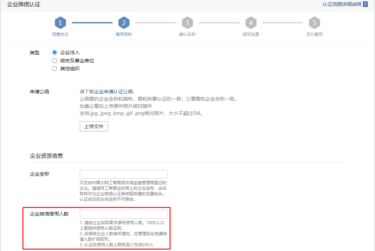Image resolution: width=375 pixels, height=251 pixels.
Task: Open the 企业申请认证公函 download link
Action: point(114,92)
